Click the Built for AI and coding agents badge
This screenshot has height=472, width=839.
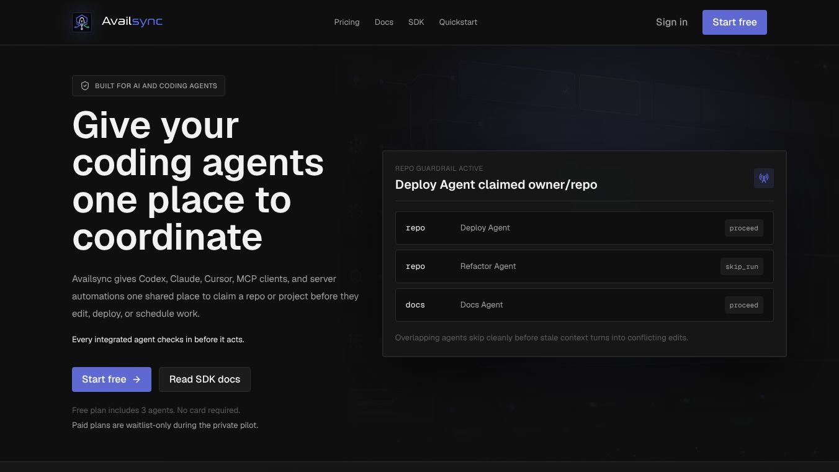[148, 86]
